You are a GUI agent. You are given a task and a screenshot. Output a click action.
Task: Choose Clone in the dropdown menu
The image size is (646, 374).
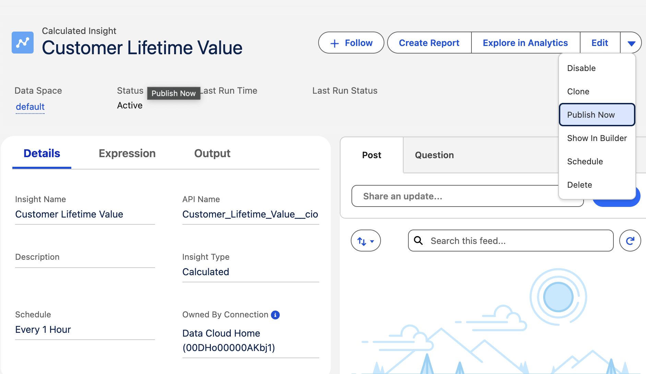click(x=578, y=92)
